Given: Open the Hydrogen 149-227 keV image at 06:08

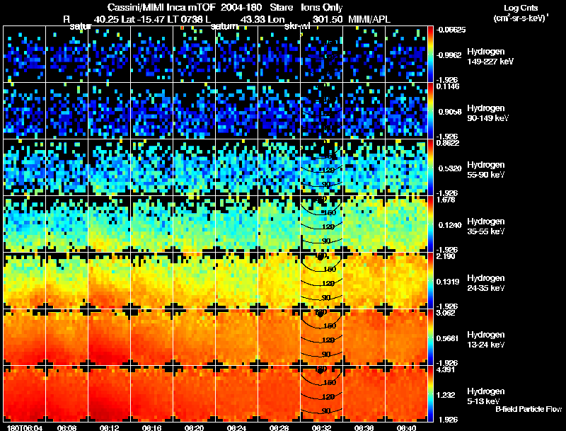Looking at the screenshot, I should pos(67,54).
